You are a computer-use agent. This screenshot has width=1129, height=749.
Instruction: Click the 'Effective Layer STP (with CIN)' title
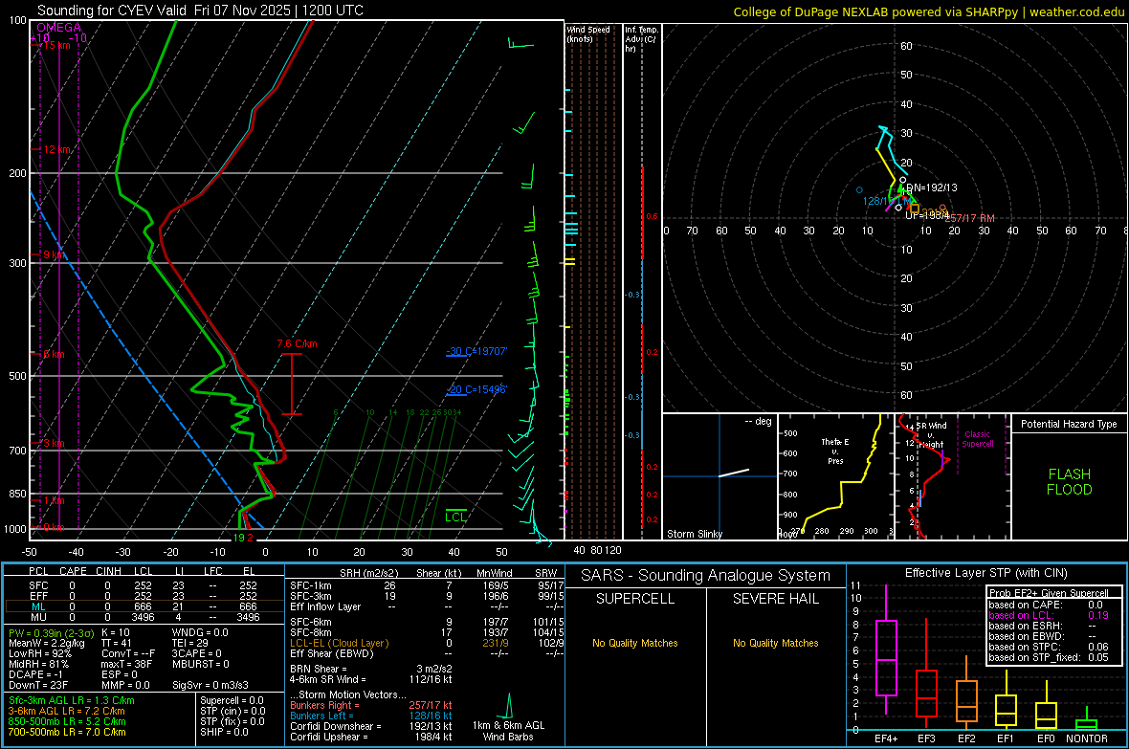tap(985, 573)
